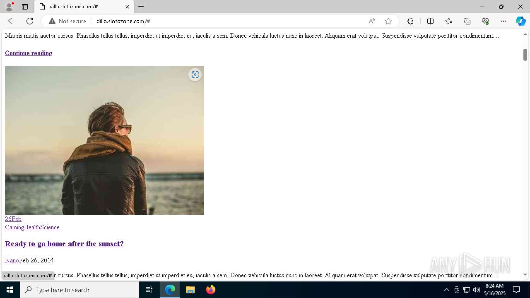Open the notification center icon
Screen dimensions: 530x298
coord(516,290)
